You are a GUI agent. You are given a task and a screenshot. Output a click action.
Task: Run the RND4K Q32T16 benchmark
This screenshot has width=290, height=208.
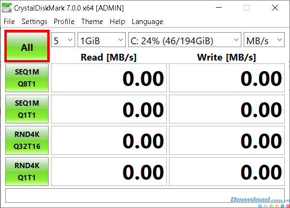tap(27, 140)
